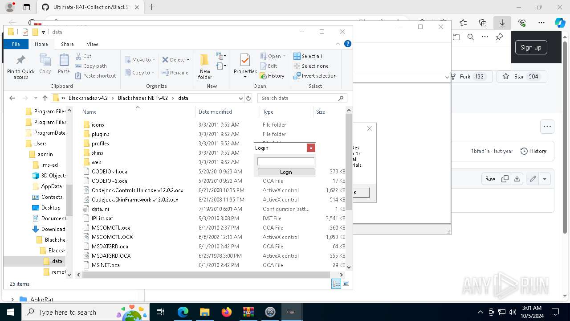Switch to large icons view layout

point(346,284)
